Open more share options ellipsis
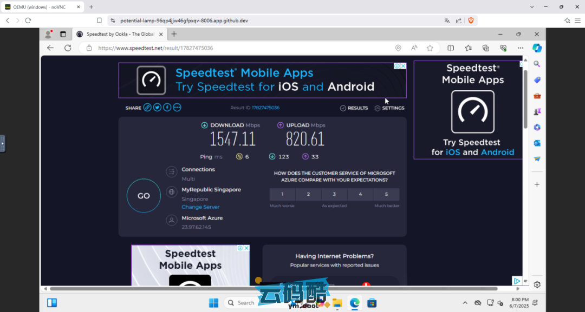This screenshot has width=585, height=312. coord(177,108)
